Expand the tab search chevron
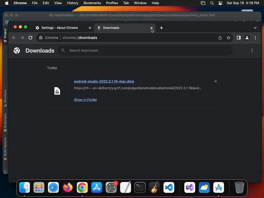 coord(255,28)
